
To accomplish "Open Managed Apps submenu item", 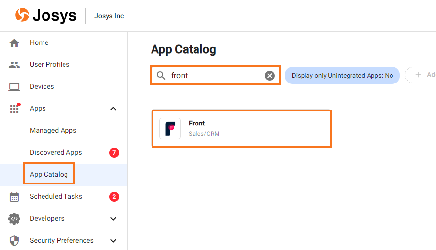I will tap(53, 130).
